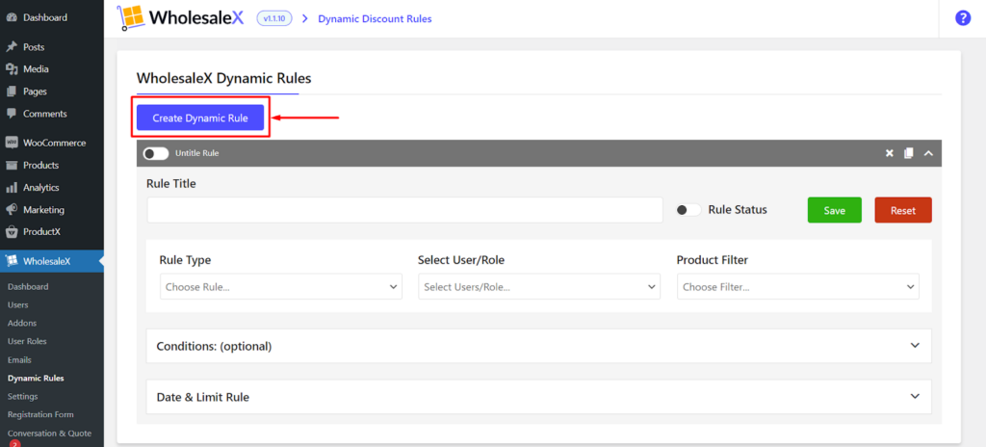Image resolution: width=986 pixels, height=447 pixels.
Task: Open the Rule Type dropdown
Action: pos(281,286)
